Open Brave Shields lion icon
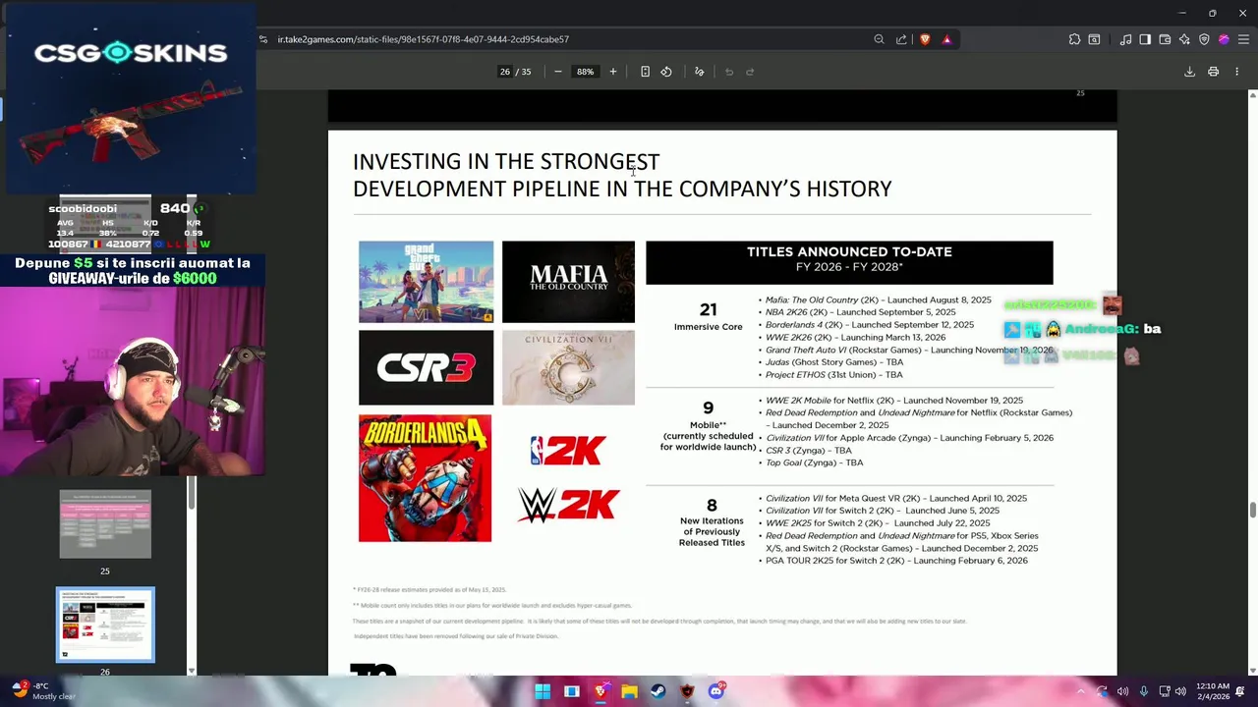The image size is (1258, 707). click(925, 39)
